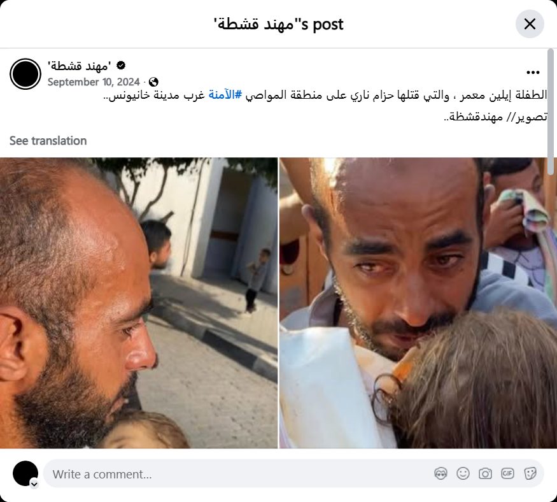
Task: Open the left photo of the post
Action: coord(139,303)
